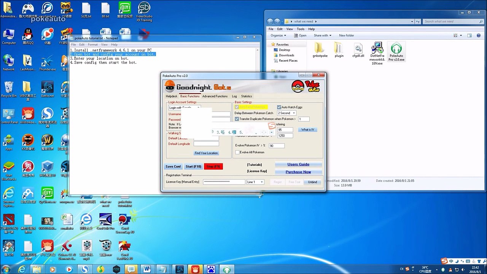487x274 pixels.
Task: Click the Windows Start button
Action: coord(6,269)
